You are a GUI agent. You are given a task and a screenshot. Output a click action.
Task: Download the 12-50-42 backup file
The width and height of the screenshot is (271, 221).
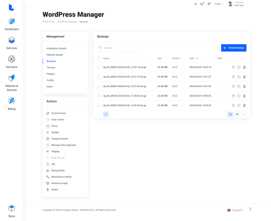[233, 96]
